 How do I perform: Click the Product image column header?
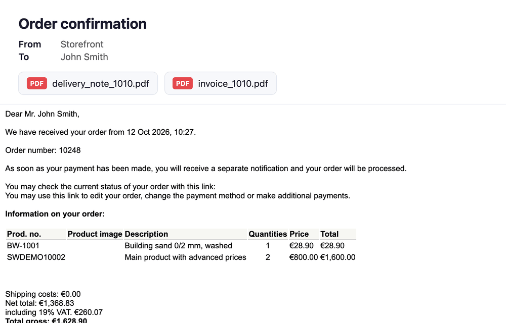pos(95,234)
